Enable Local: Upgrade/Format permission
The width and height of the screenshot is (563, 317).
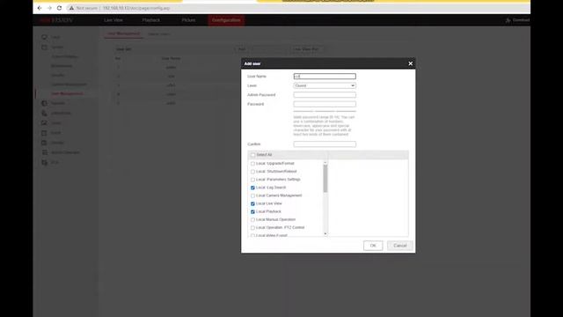(252, 164)
